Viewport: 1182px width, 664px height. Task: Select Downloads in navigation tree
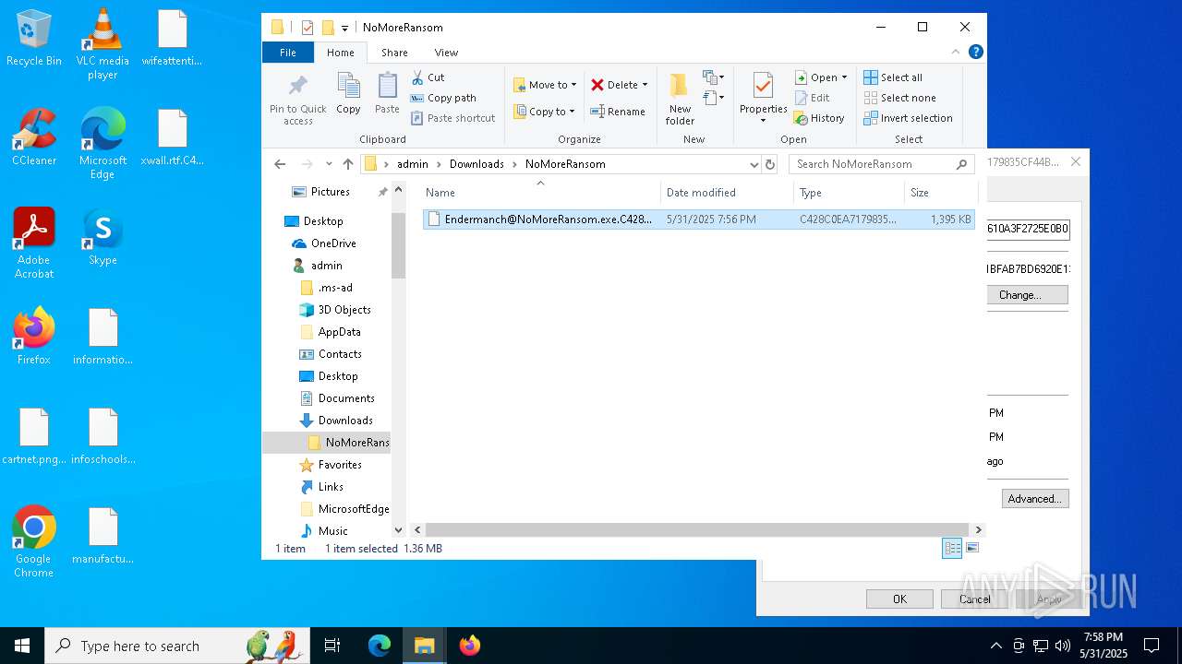click(x=337, y=421)
